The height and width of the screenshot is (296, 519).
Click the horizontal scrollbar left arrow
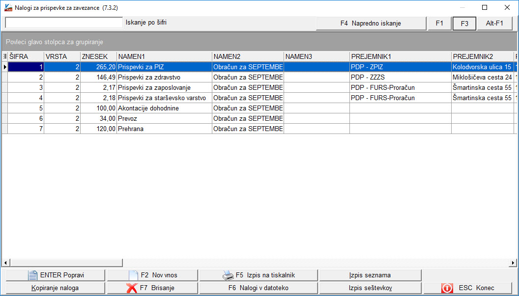pyautogui.click(x=5, y=263)
